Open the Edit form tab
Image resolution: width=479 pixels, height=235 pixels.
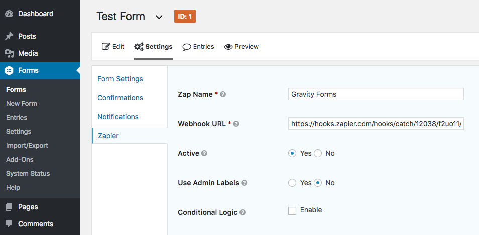point(113,47)
